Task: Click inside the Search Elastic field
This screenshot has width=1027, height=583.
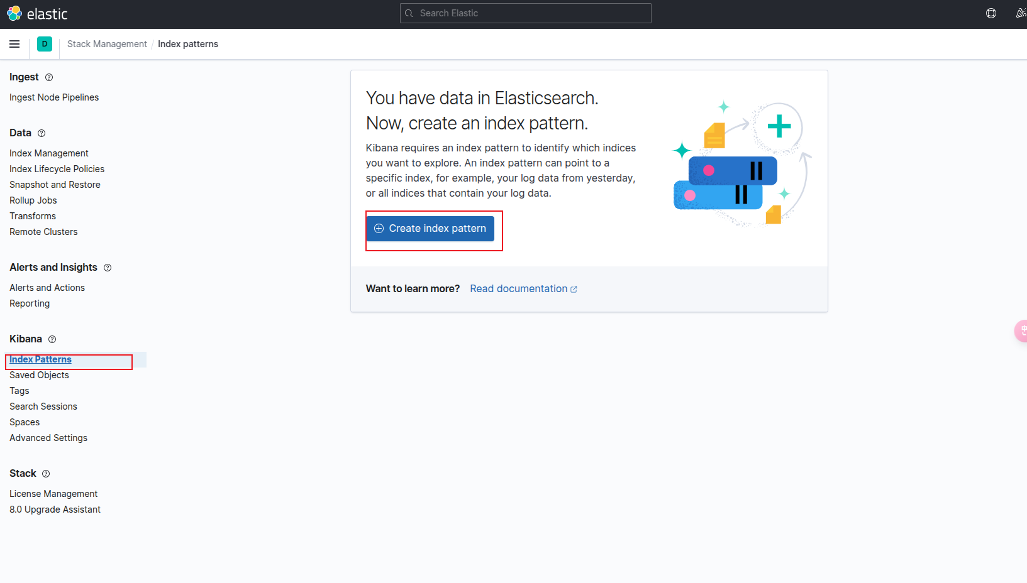Action: [x=525, y=13]
